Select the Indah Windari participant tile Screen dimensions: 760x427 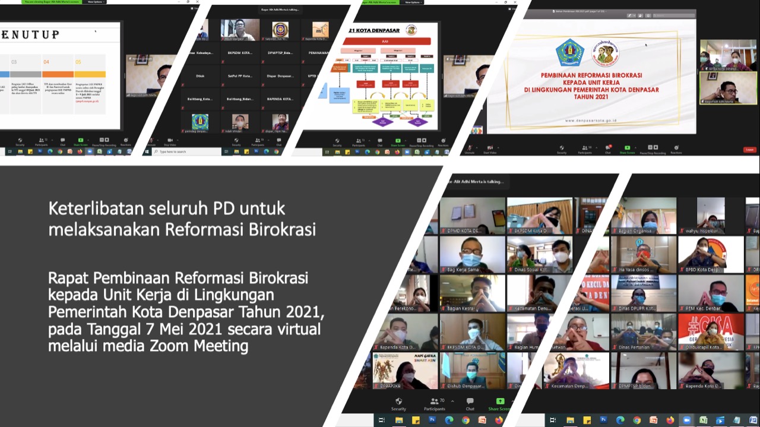coord(240,122)
